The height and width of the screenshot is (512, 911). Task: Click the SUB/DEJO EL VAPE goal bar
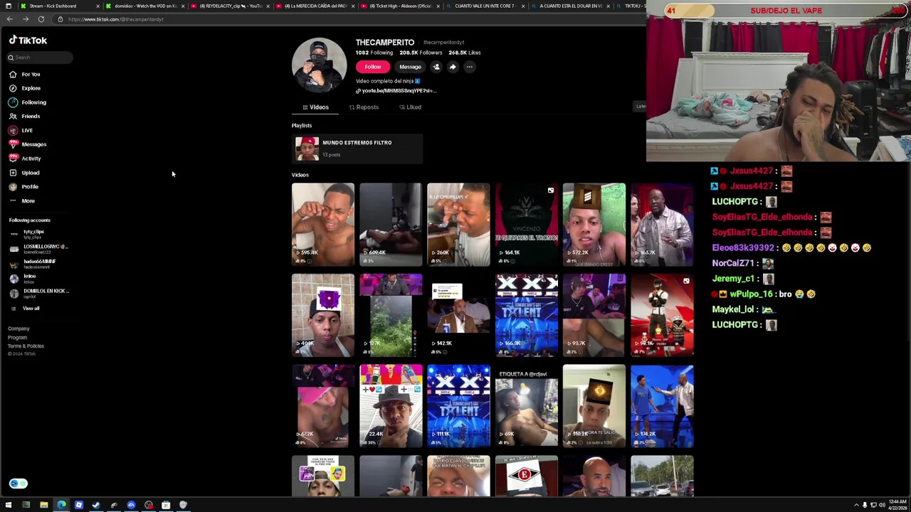tap(786, 11)
